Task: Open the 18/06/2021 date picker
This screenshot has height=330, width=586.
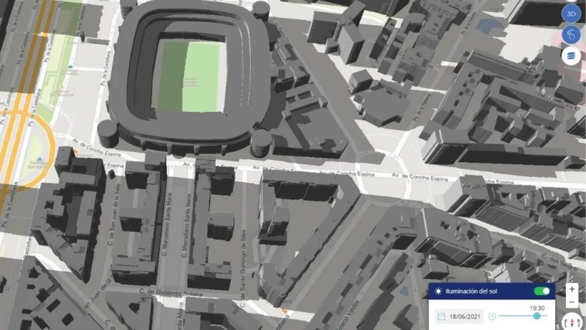Action: coord(459,316)
